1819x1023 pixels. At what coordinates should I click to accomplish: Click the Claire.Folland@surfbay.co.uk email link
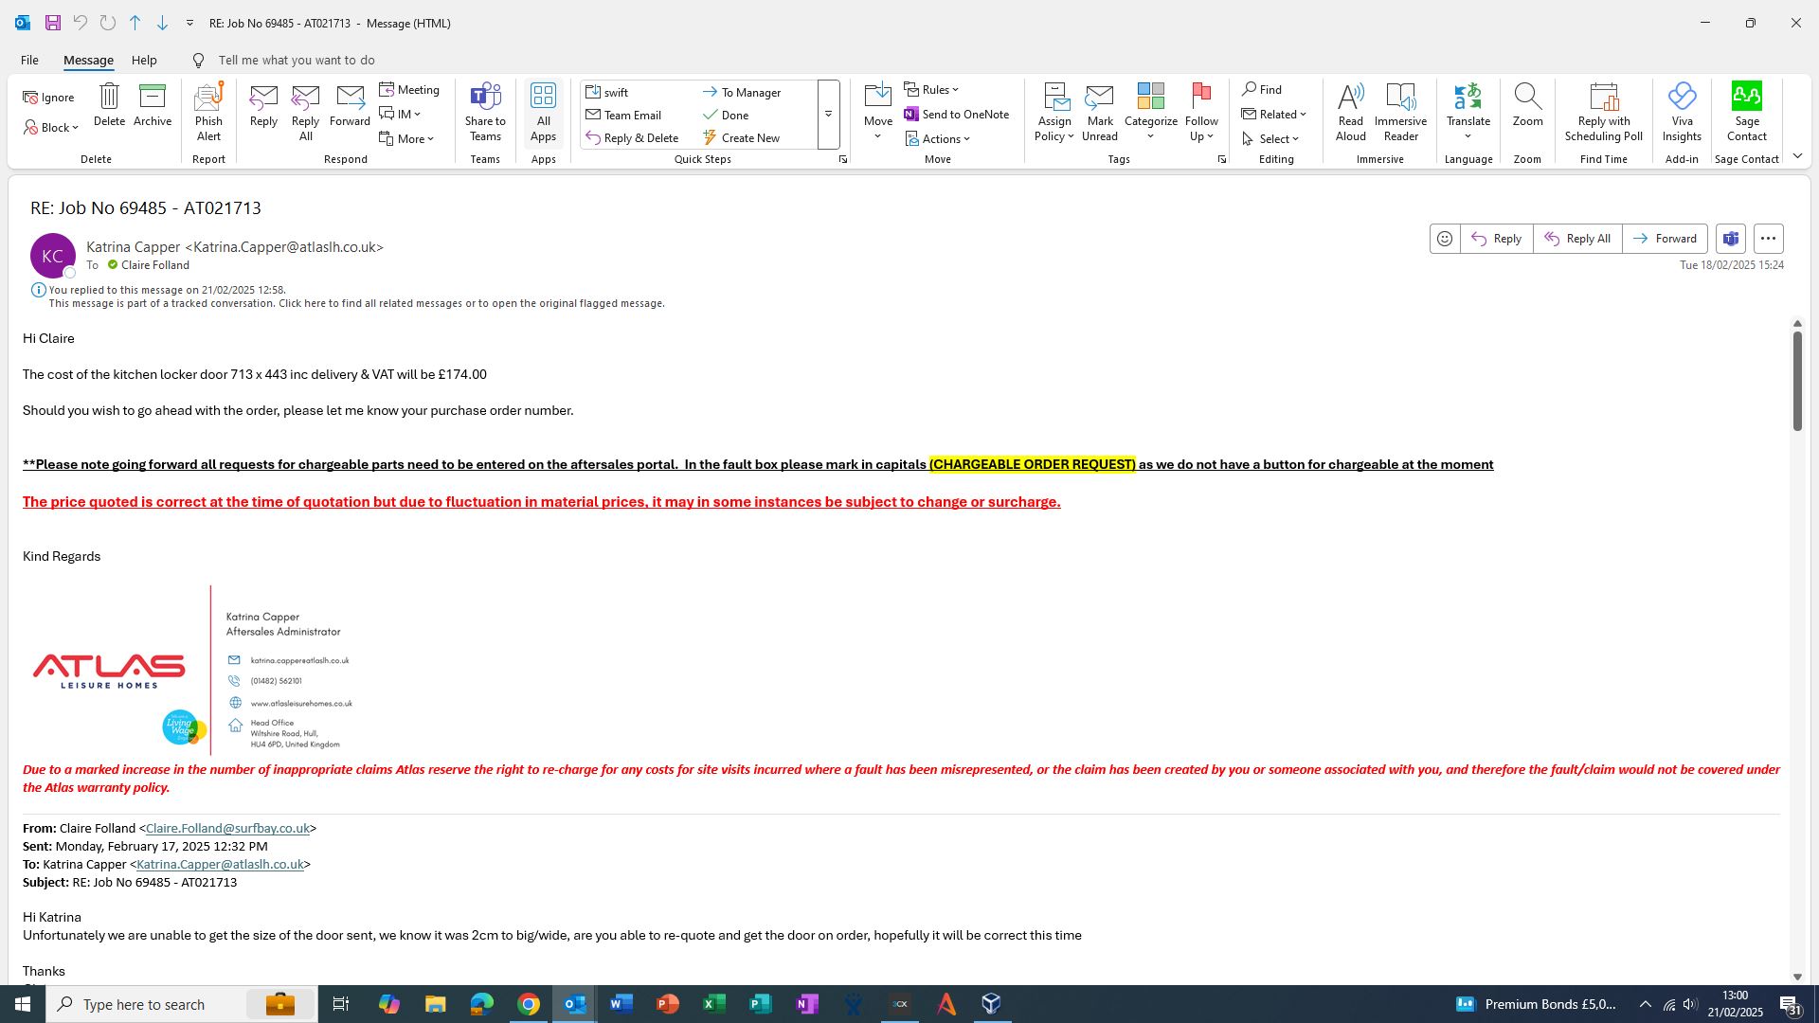click(x=227, y=829)
